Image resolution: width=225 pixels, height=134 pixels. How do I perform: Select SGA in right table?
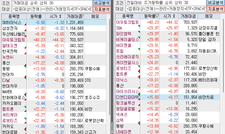tap(119, 28)
